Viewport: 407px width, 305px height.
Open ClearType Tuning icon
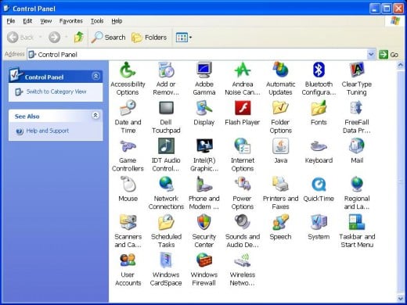[x=357, y=70]
